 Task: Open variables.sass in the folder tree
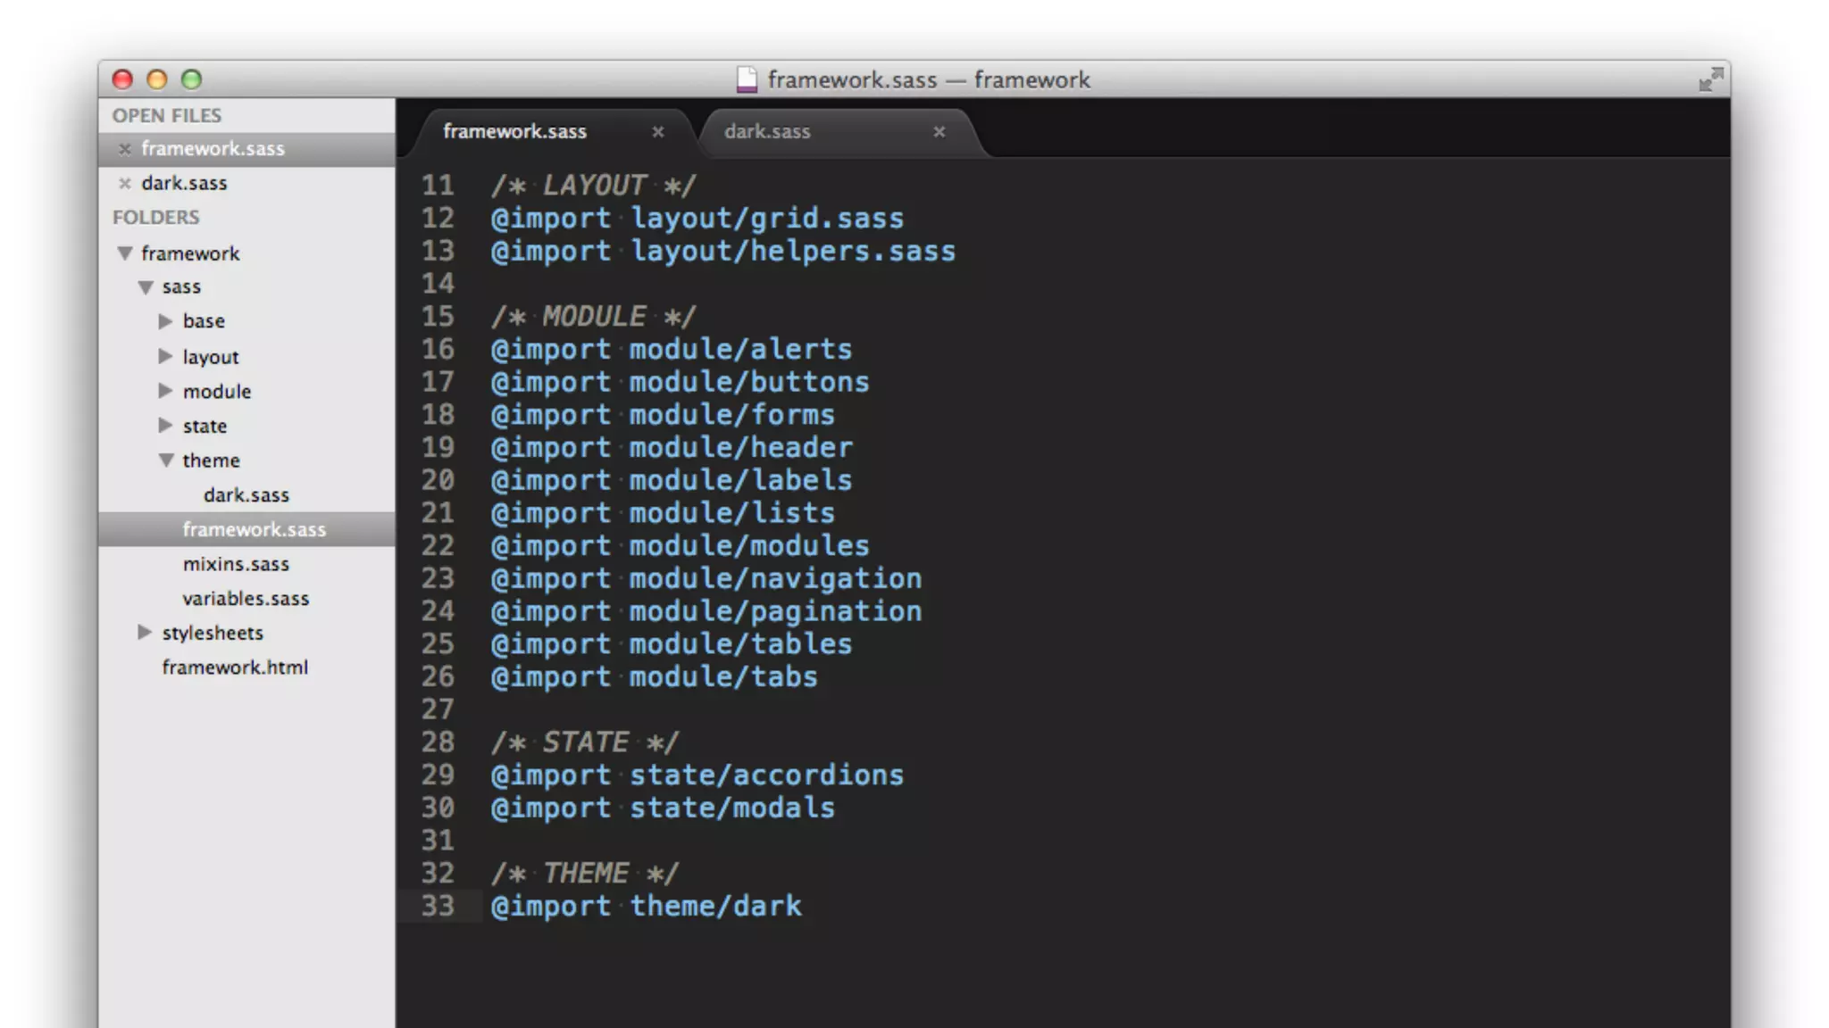pyautogui.click(x=246, y=599)
